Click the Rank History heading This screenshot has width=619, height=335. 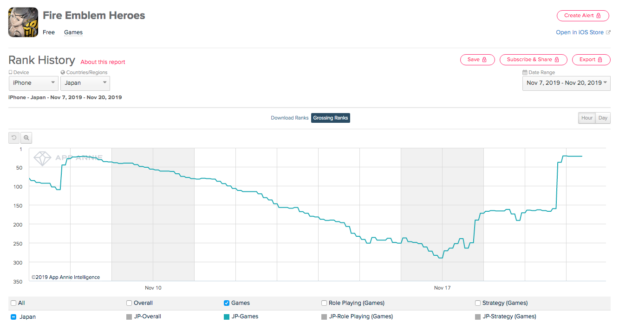(x=42, y=60)
